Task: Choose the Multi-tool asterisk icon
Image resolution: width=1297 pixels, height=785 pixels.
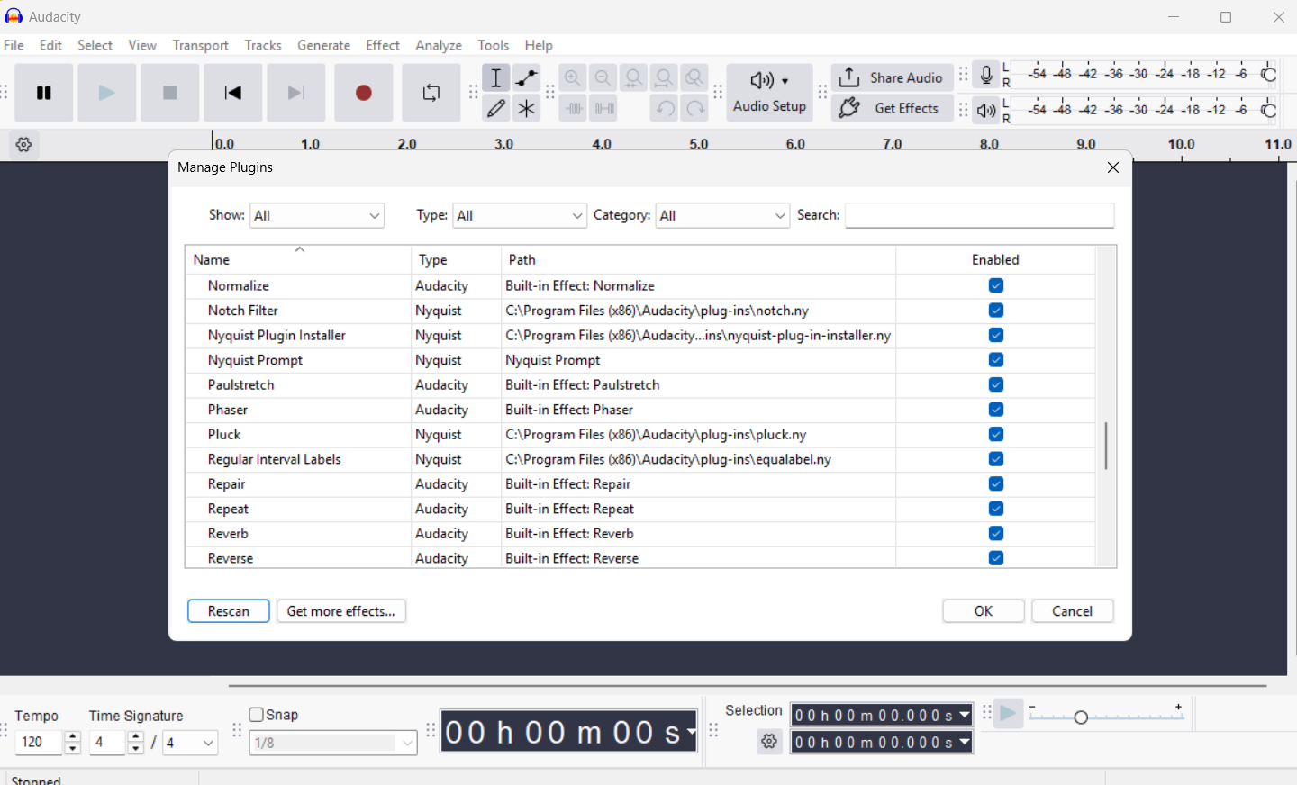Action: click(527, 109)
